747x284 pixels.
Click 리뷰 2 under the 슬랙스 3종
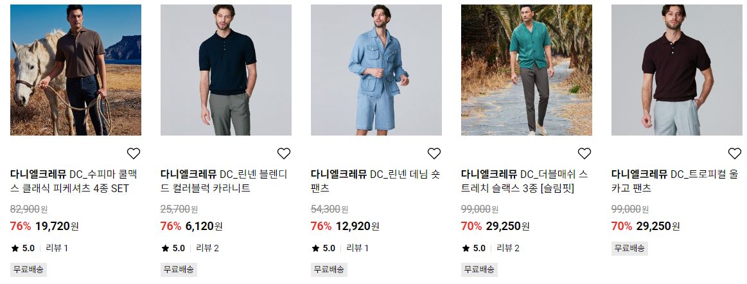[508, 248]
